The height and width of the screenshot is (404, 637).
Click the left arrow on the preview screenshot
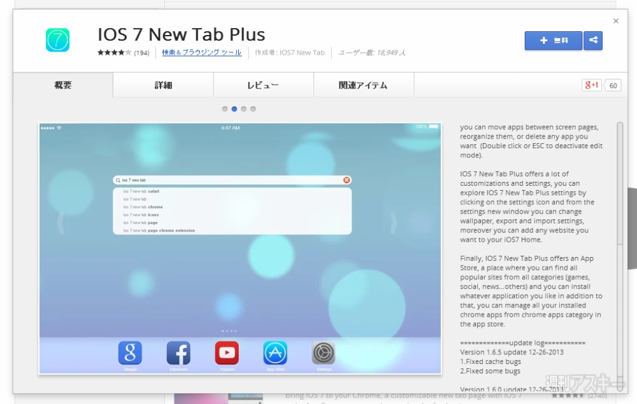(61, 223)
